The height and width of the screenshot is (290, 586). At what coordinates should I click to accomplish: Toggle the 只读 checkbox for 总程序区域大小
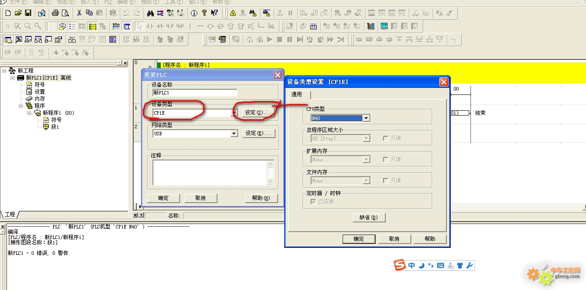(386, 138)
